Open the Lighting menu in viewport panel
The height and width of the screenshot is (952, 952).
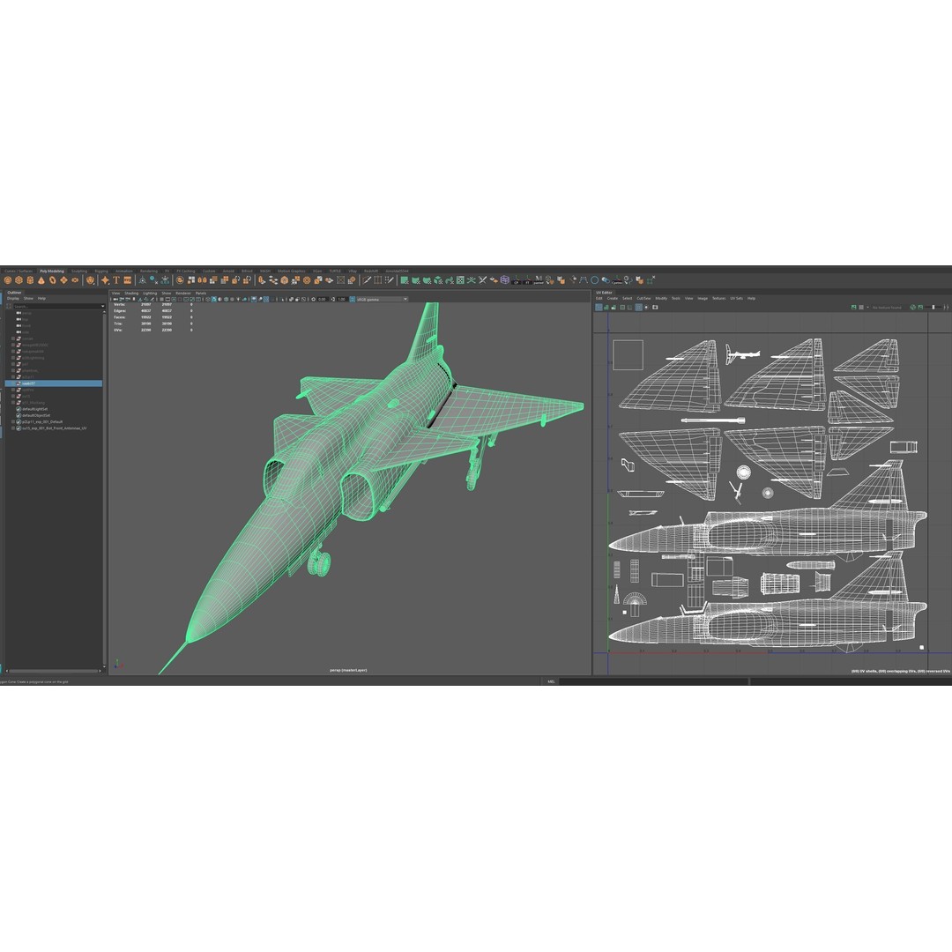pos(150,294)
